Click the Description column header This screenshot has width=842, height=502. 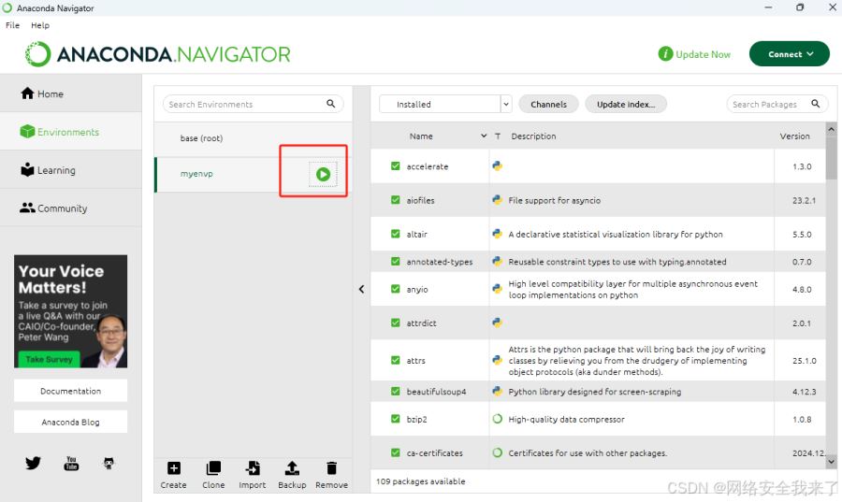533,136
